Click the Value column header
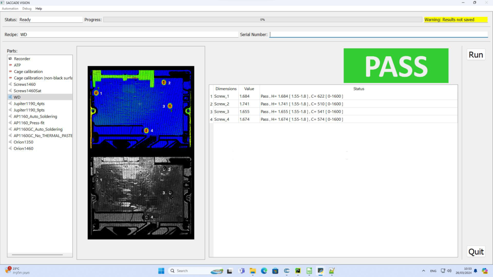The width and height of the screenshot is (493, 277). tap(249, 89)
